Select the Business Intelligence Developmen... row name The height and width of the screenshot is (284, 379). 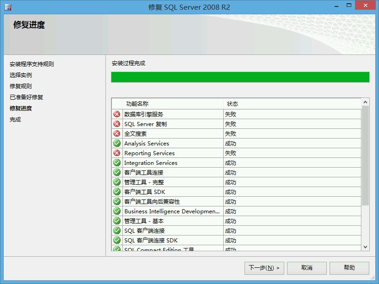point(172,211)
